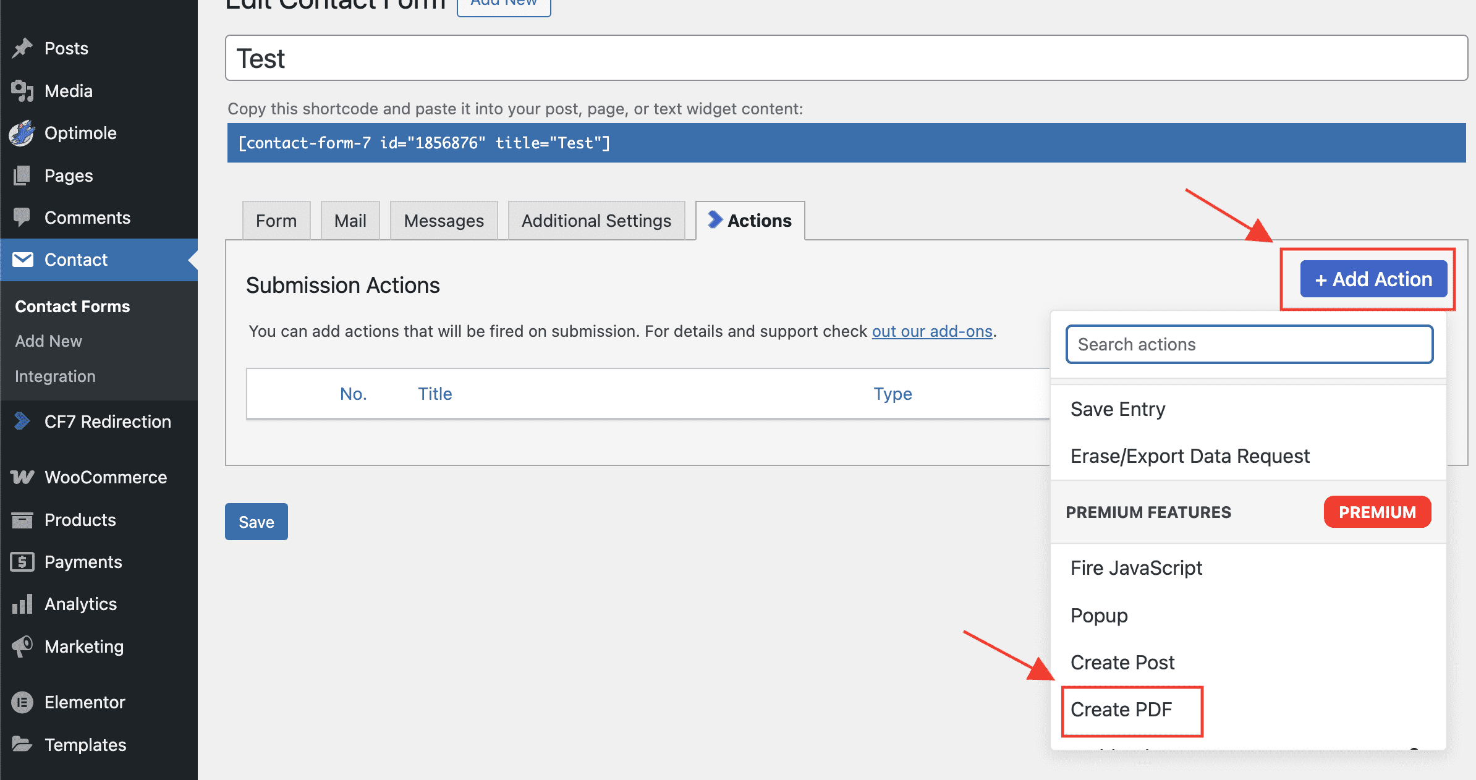This screenshot has width=1476, height=780.
Task: Select the Messages tab
Action: 443,221
